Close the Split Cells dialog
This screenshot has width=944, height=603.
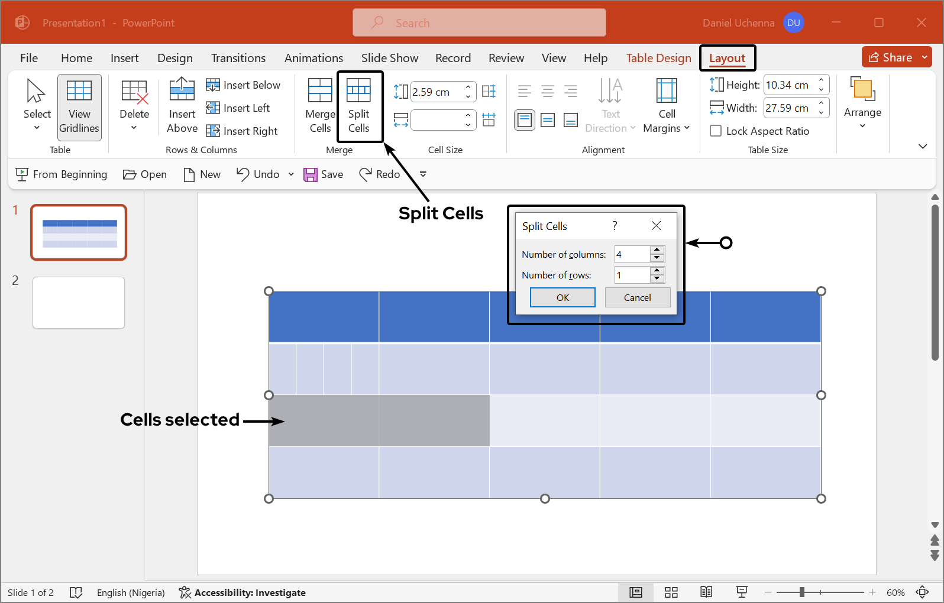point(656,226)
